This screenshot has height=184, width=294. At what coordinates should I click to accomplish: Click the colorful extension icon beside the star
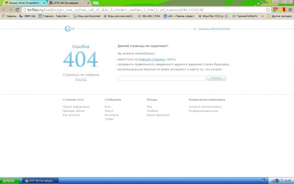(x=275, y=10)
